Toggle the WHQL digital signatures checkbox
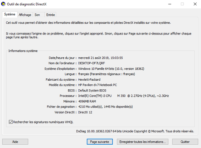The height and width of the screenshot is (148, 201). tap(11, 122)
